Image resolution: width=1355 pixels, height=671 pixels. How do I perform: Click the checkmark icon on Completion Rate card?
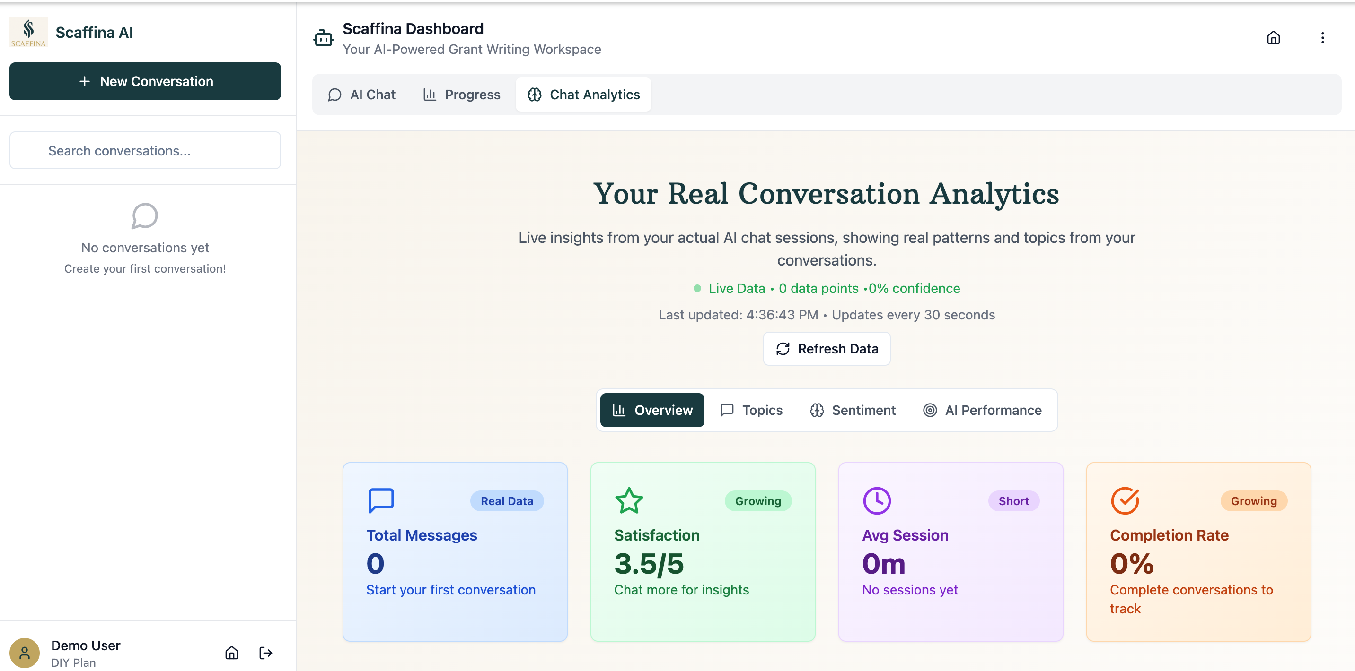(1125, 500)
